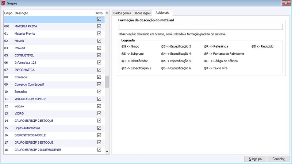Select the VEICULO COM ESPECIF row
Viewport: 292px width, 164px height.
(54, 99)
